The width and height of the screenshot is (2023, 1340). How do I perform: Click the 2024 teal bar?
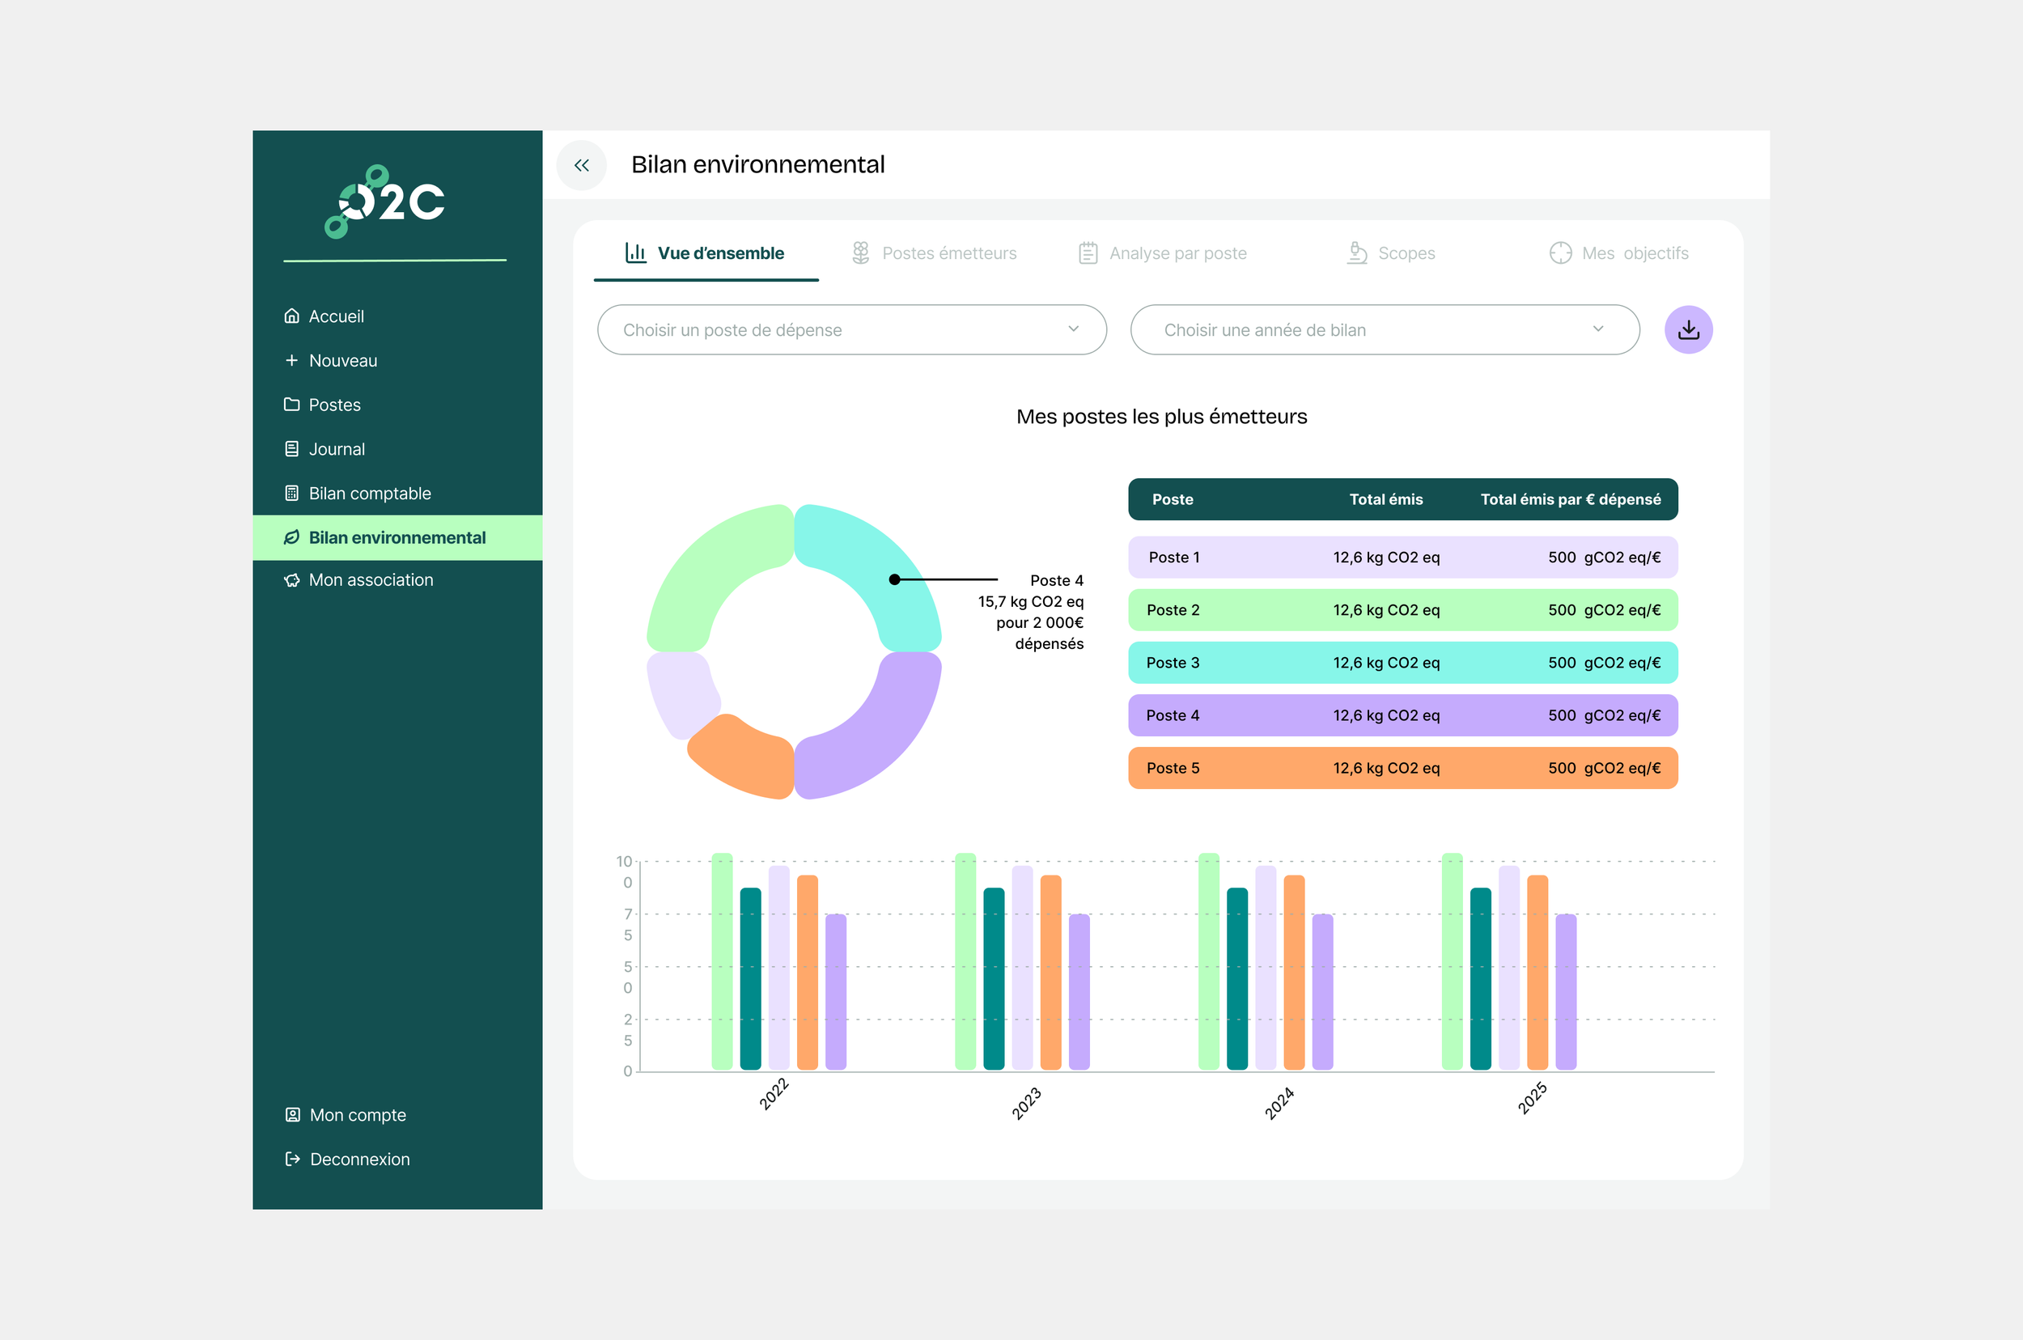click(1236, 978)
